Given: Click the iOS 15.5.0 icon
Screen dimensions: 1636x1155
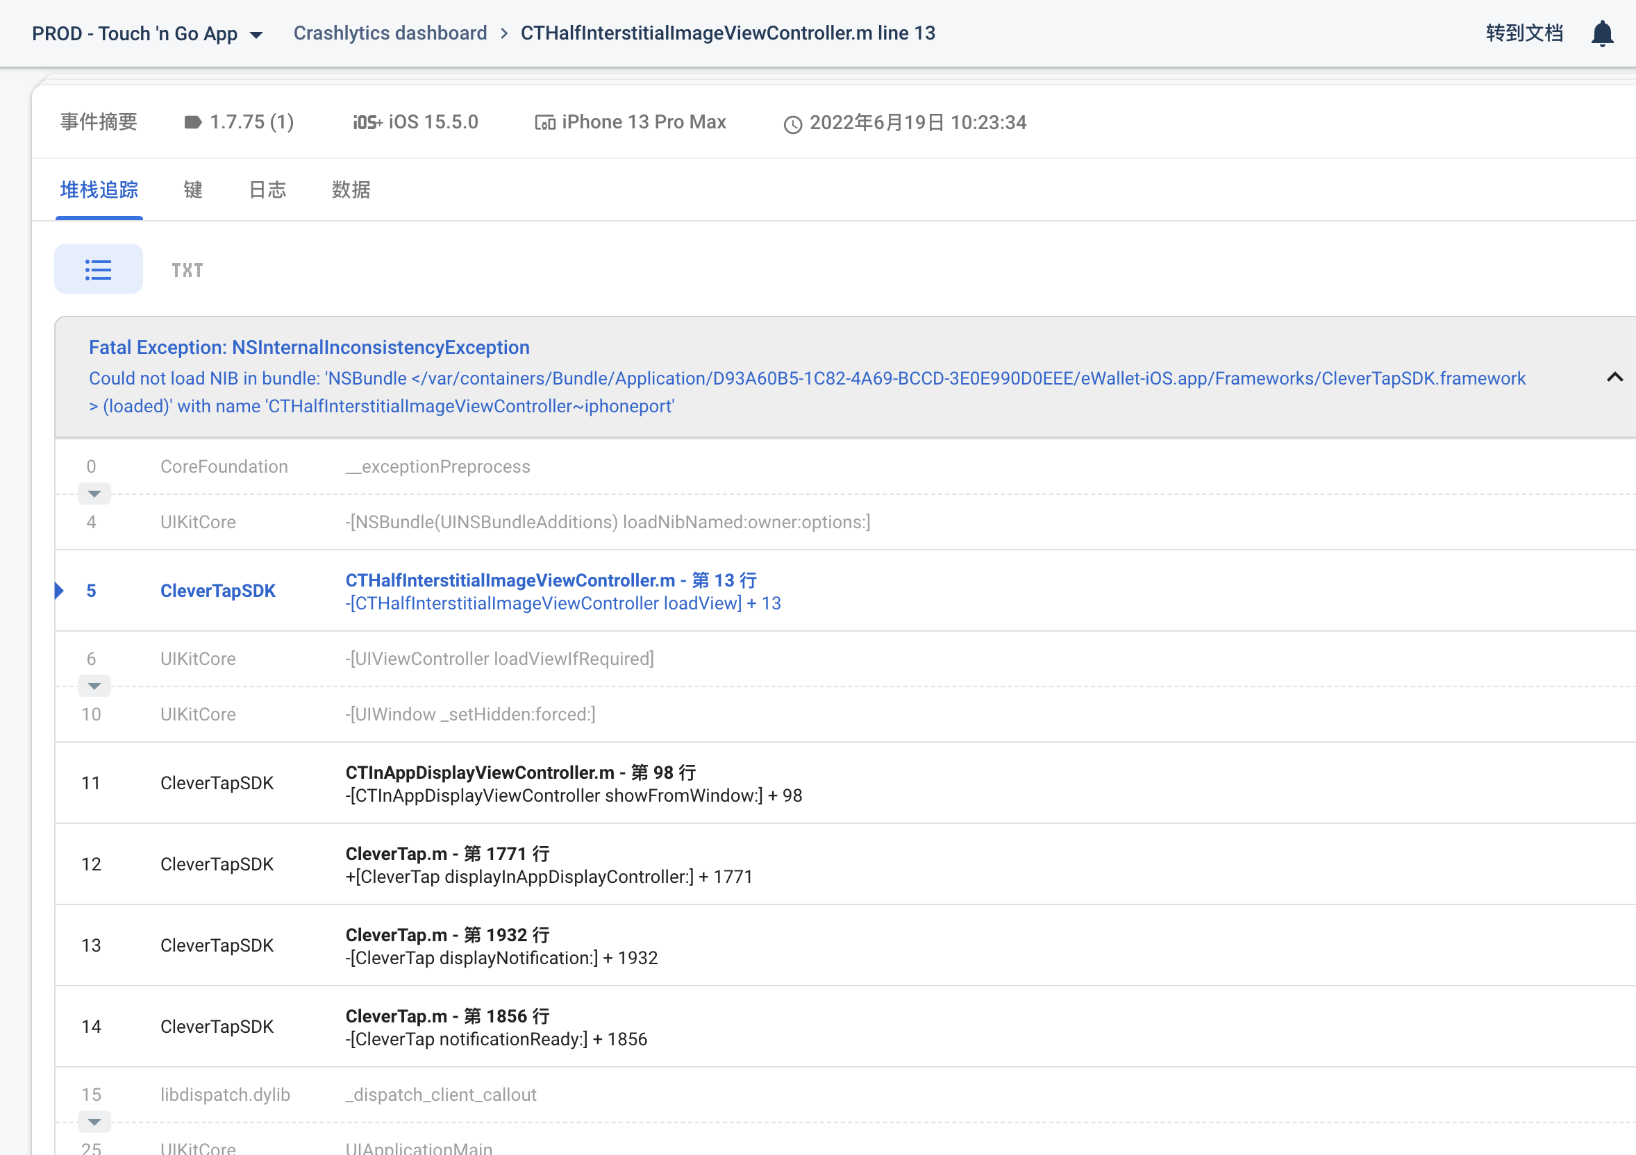Looking at the screenshot, I should [367, 122].
